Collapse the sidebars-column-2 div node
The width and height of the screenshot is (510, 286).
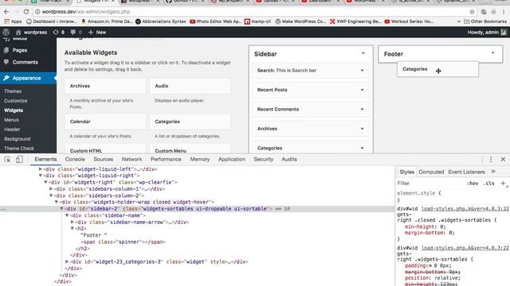pyautogui.click(x=51, y=195)
